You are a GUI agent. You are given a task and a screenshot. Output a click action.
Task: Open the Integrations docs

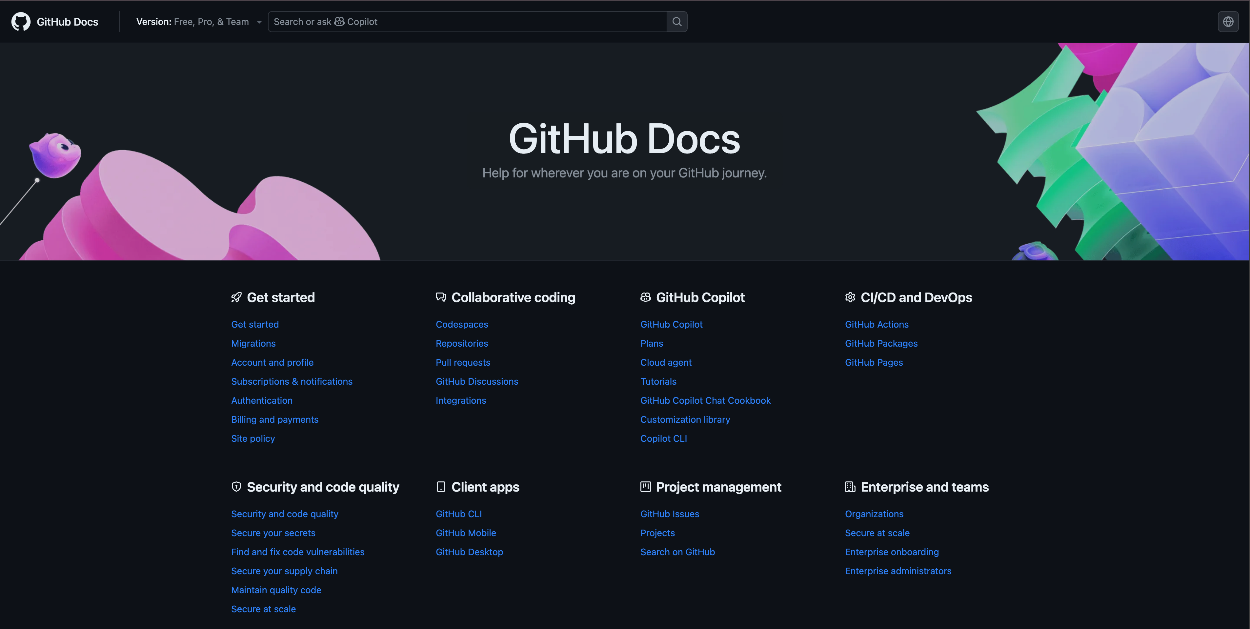[x=461, y=400]
